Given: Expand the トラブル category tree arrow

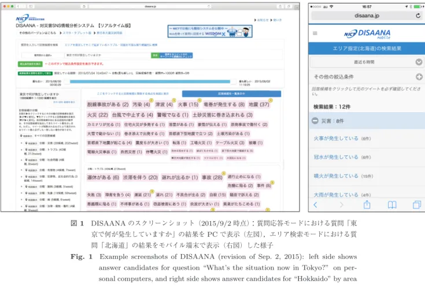Looking at the screenshot, I should pos(22,150).
